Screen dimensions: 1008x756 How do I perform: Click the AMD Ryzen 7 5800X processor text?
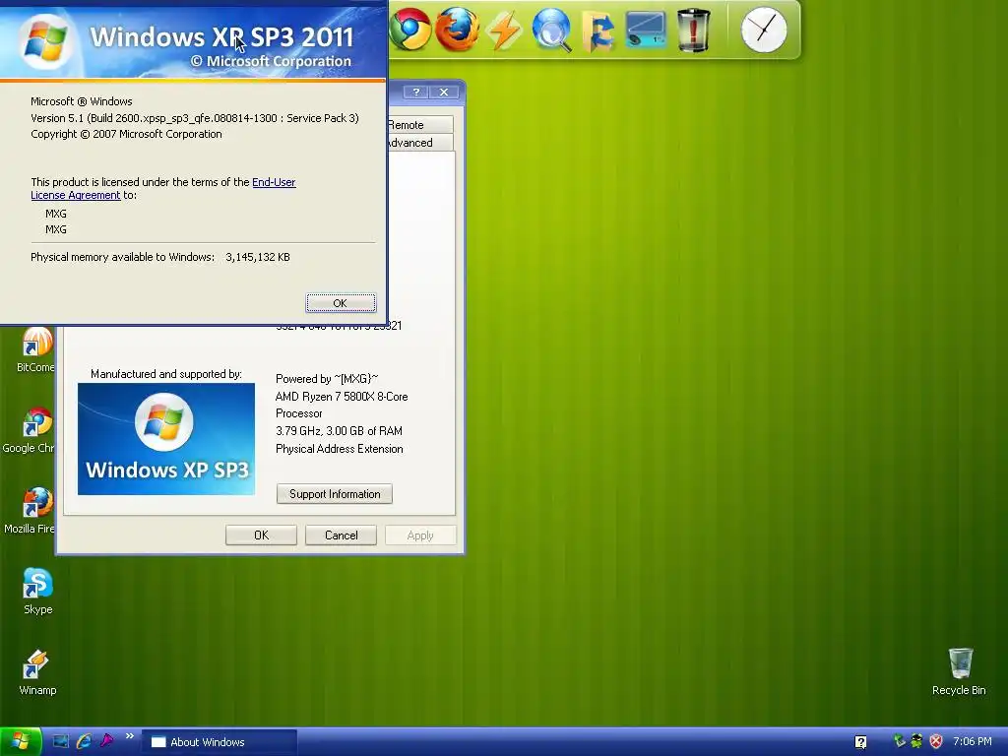coord(342,405)
